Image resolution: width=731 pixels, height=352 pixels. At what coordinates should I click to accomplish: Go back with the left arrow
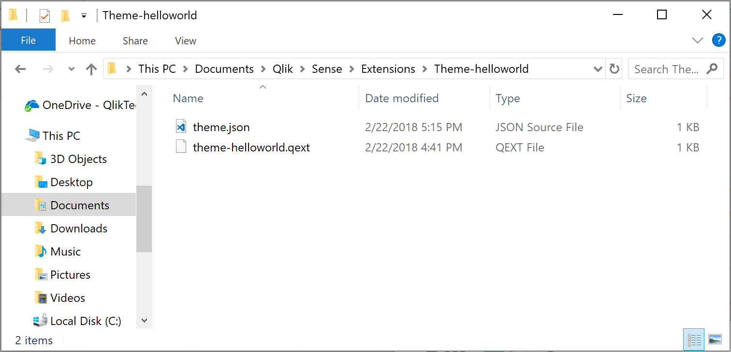pos(20,69)
